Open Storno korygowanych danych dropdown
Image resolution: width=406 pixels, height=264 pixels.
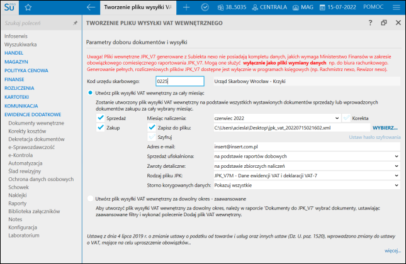[307, 185]
